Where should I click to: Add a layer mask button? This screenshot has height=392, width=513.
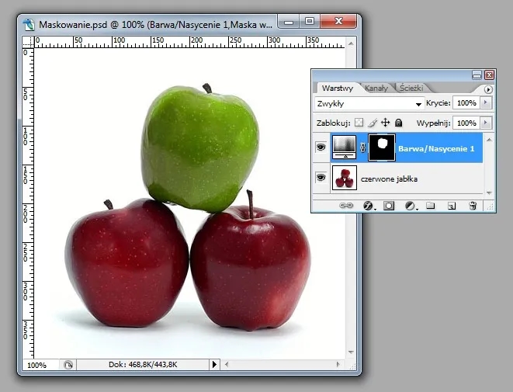389,206
